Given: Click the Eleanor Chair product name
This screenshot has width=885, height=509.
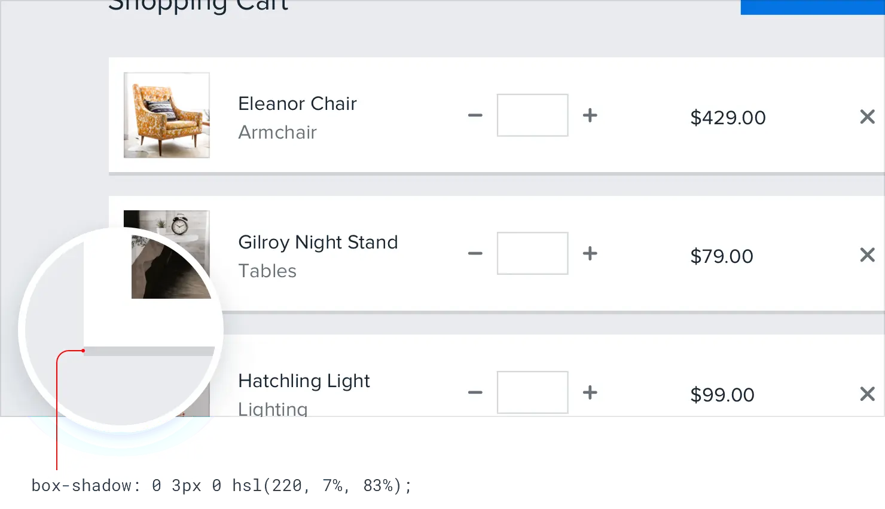Looking at the screenshot, I should coord(297,104).
